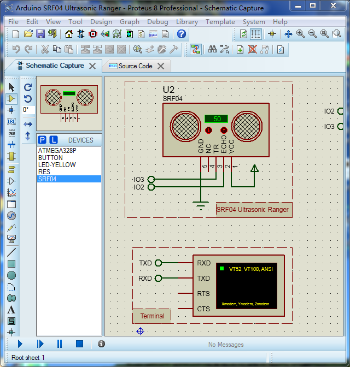Select the Buses Mode tool
Screen dimensions: 350x367
(11, 144)
